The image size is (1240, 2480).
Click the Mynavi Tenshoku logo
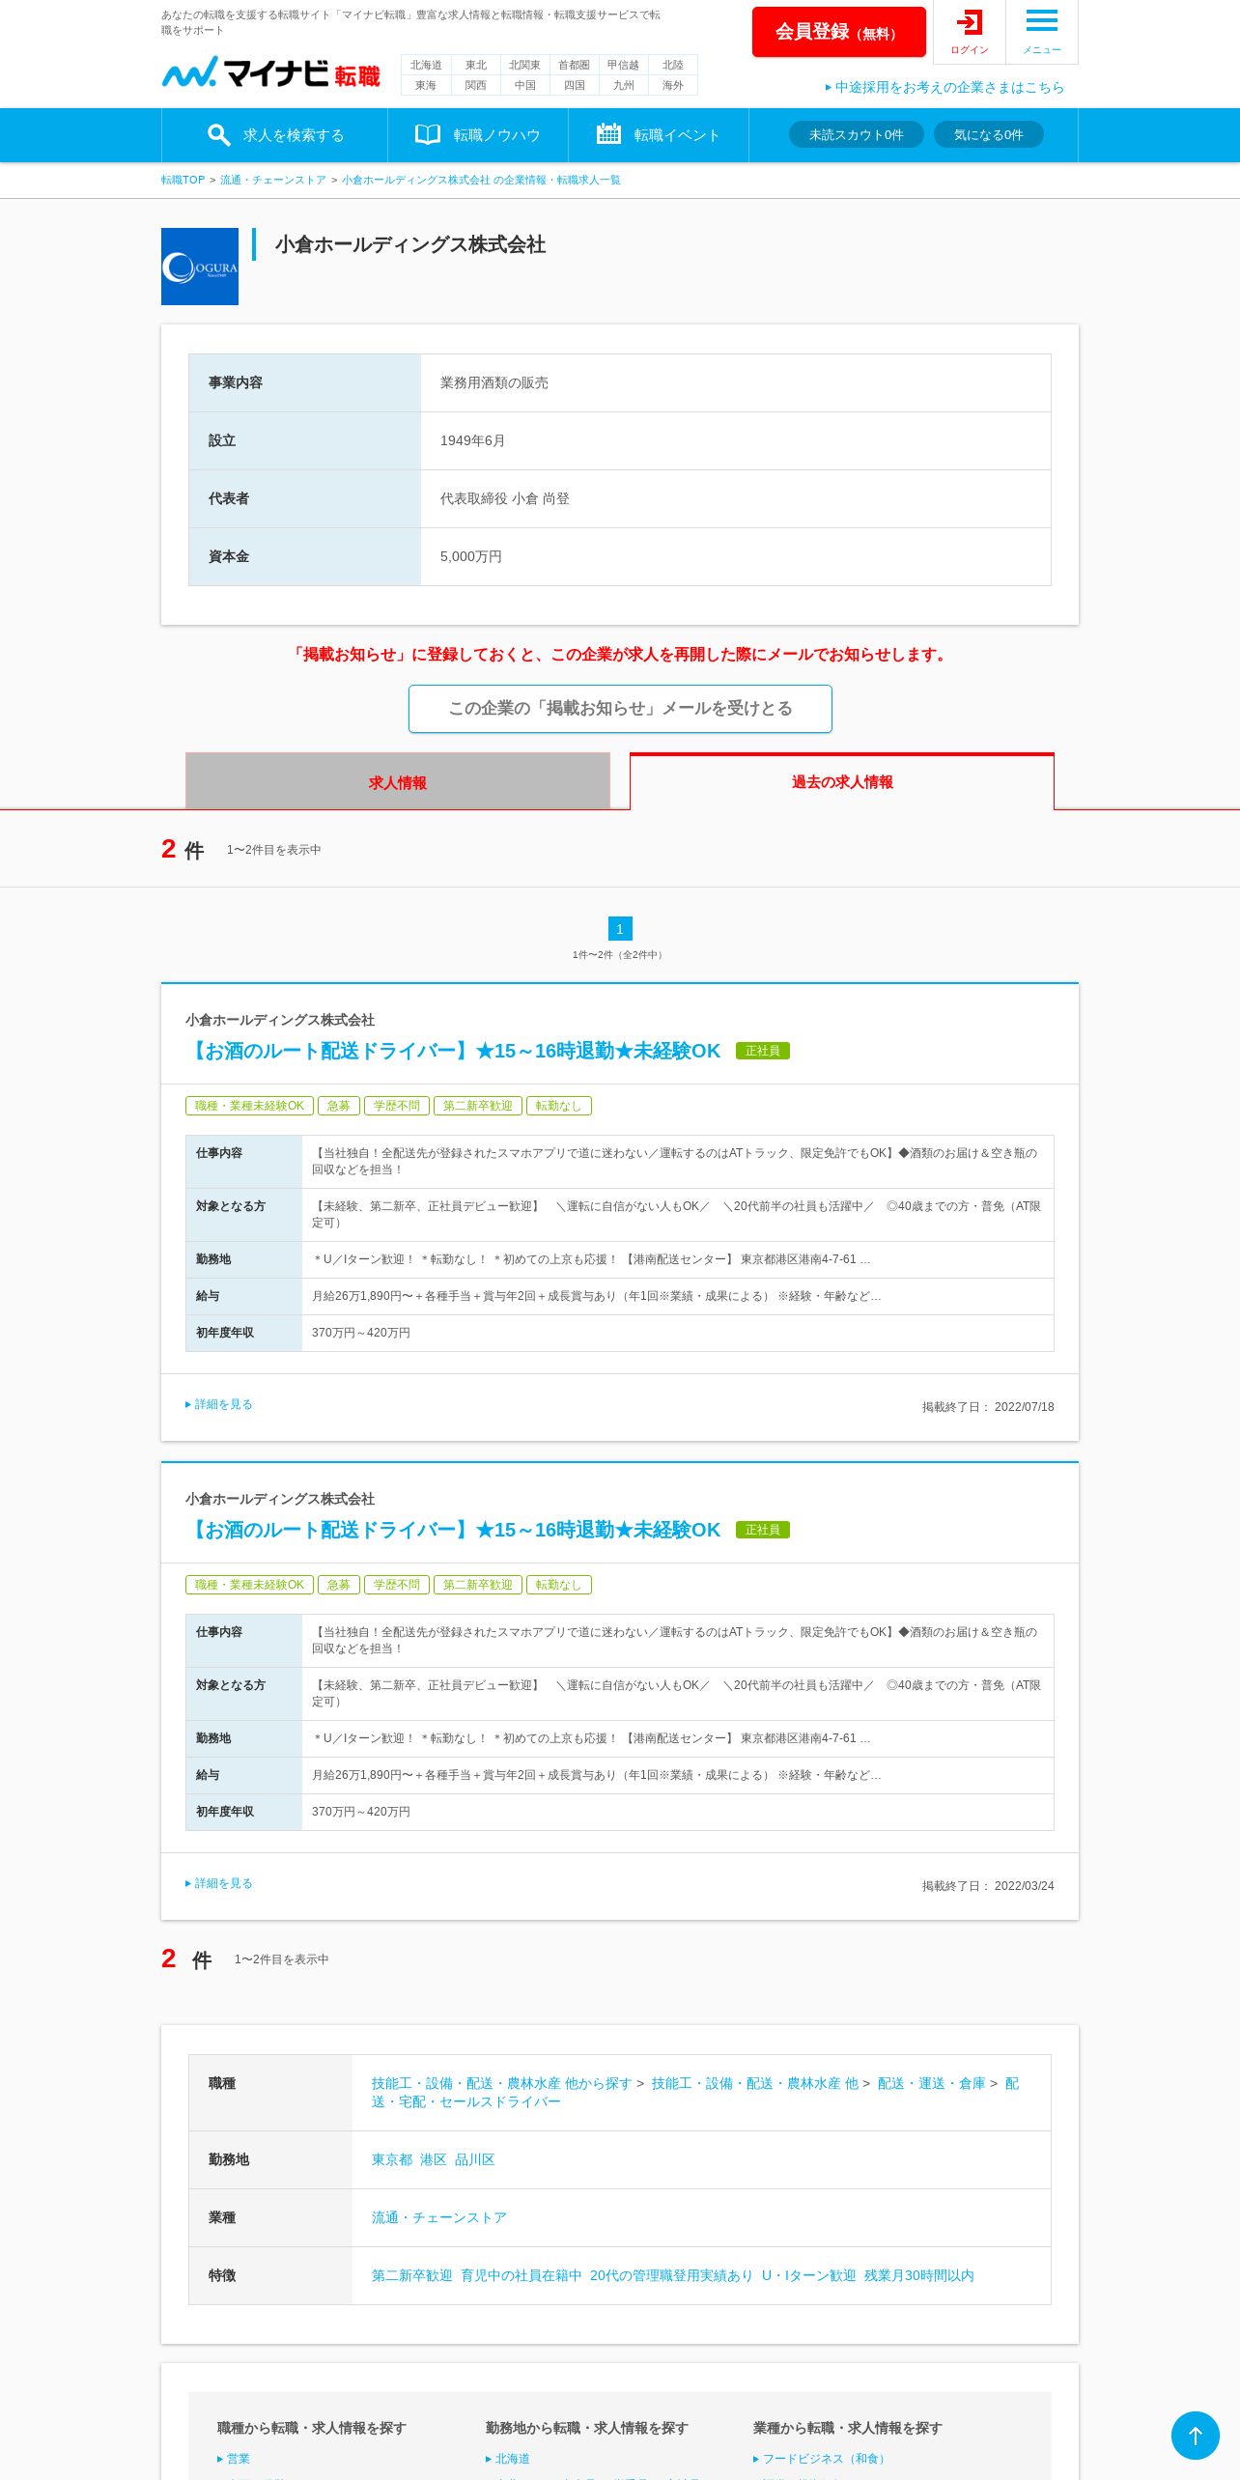(x=270, y=73)
